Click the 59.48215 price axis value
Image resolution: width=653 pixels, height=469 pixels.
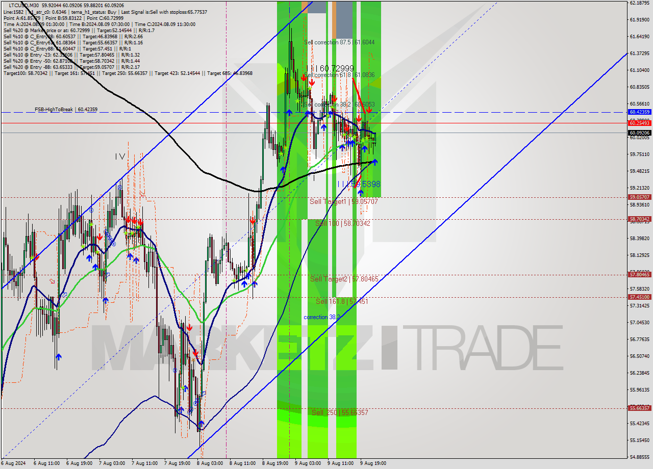click(639, 171)
